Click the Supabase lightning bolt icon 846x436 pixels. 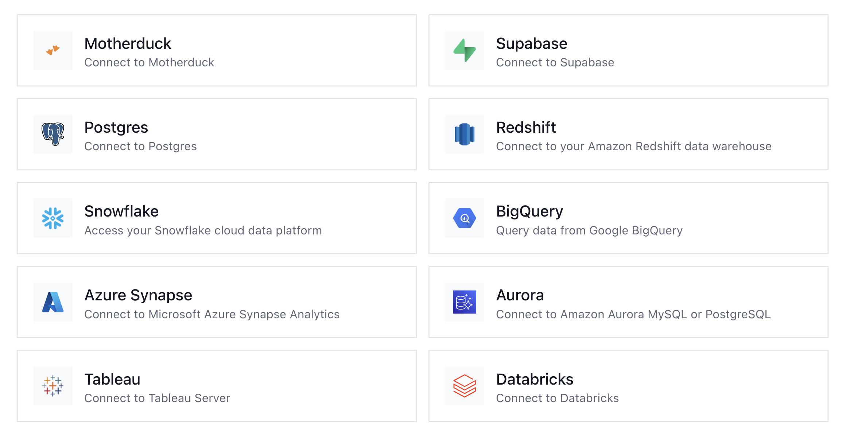pos(465,50)
